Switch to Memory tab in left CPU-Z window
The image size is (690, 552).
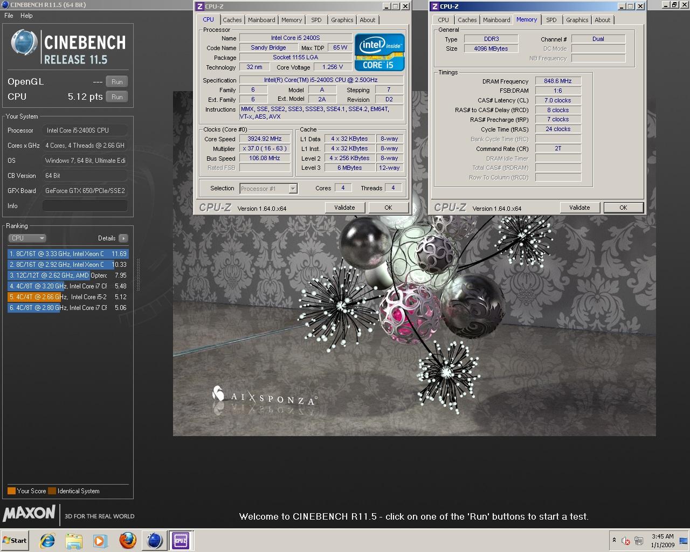point(292,20)
